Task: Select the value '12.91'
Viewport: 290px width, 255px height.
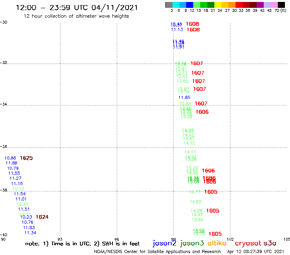Action: tap(181, 69)
